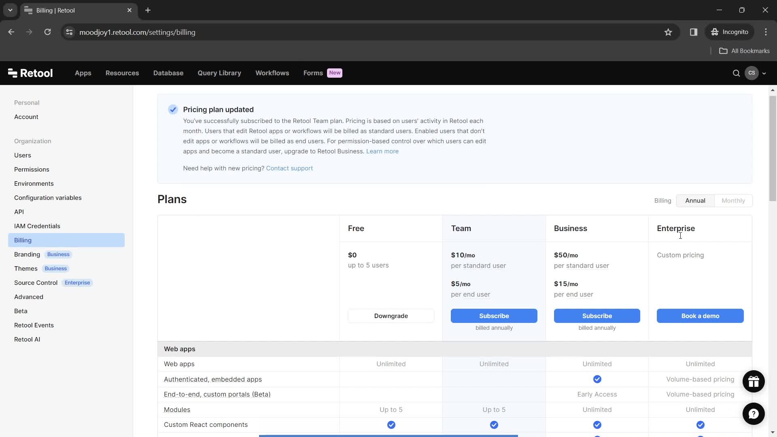Image resolution: width=777 pixels, height=437 pixels.
Task: Expand the chevron next to the CS avatar
Action: (764, 74)
